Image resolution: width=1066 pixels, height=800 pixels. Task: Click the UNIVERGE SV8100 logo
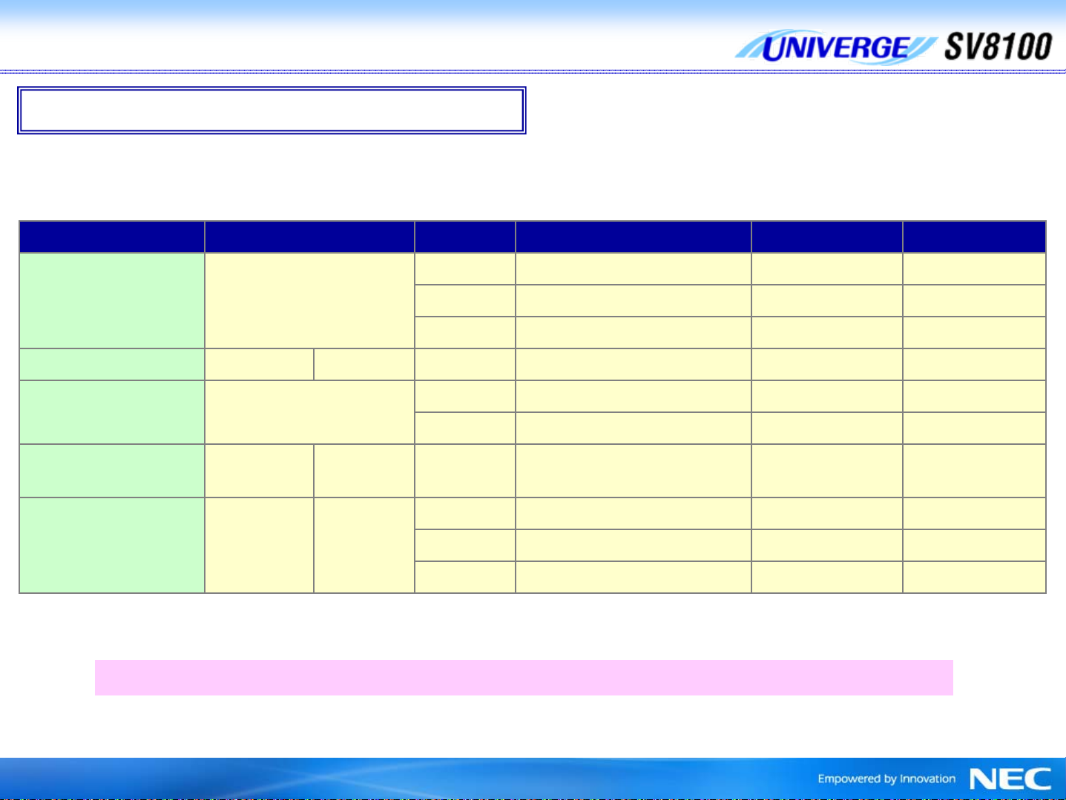click(893, 47)
